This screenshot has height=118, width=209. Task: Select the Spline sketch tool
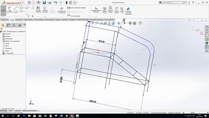[x=27, y=8]
